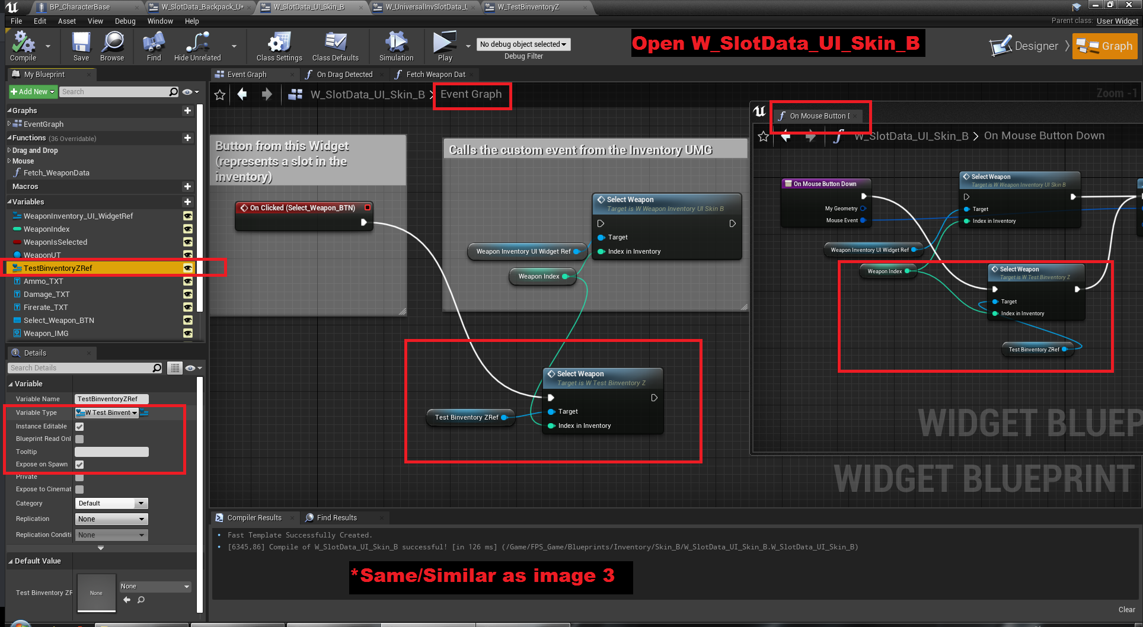Click the Search Details input field

(81, 368)
